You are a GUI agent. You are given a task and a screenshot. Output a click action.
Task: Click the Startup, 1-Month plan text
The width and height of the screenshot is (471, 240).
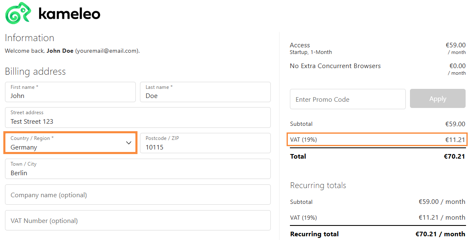click(x=311, y=52)
